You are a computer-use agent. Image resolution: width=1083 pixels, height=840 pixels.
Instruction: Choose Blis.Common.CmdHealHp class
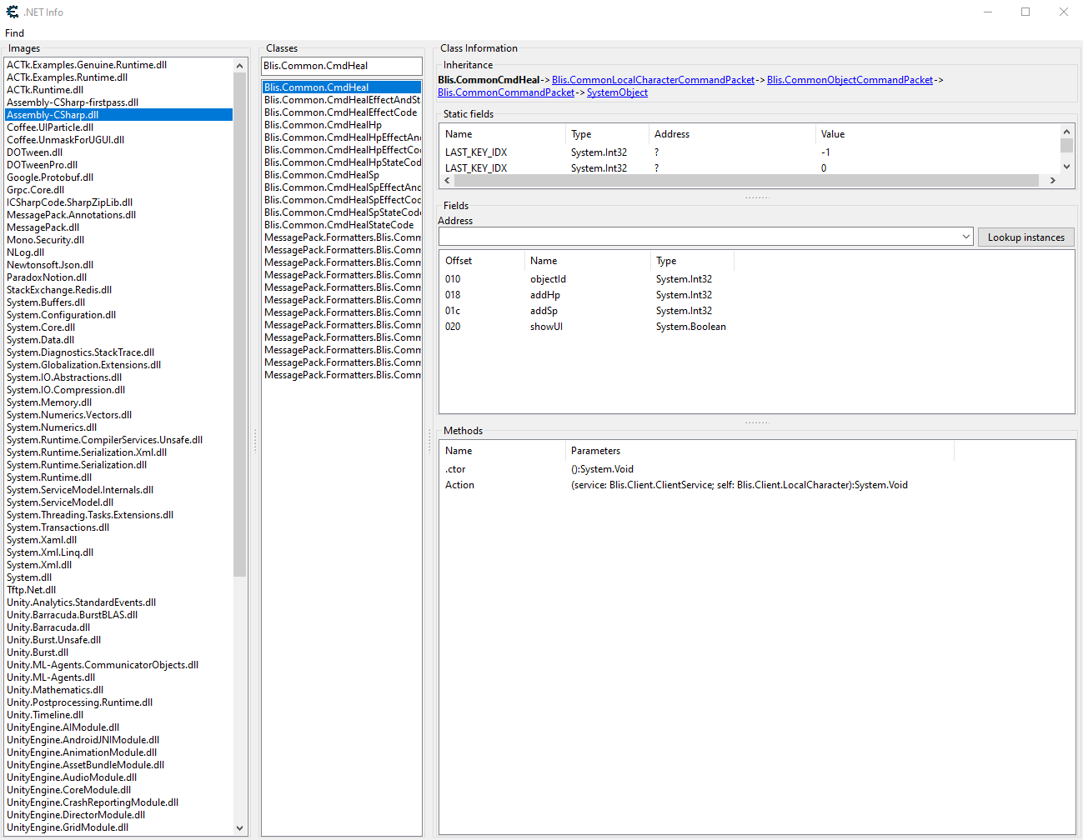pos(323,125)
